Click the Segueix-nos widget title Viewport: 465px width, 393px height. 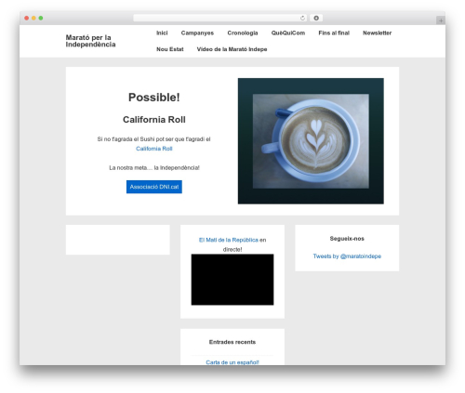click(347, 239)
